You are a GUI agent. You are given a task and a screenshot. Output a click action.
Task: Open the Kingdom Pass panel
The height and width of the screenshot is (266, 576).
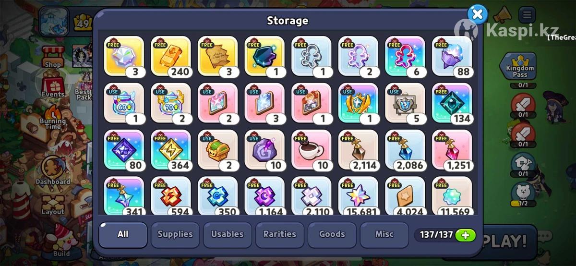point(520,67)
